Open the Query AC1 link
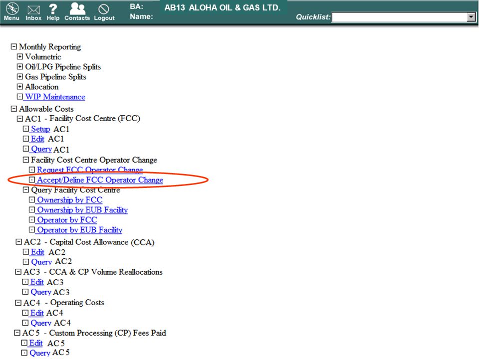The height and width of the screenshot is (359, 479). (x=41, y=149)
